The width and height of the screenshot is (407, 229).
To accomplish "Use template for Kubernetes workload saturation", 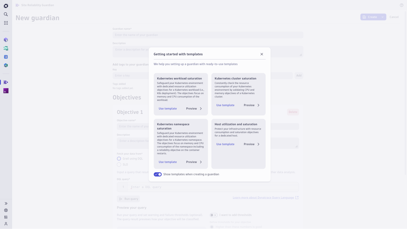I will [168, 109].
